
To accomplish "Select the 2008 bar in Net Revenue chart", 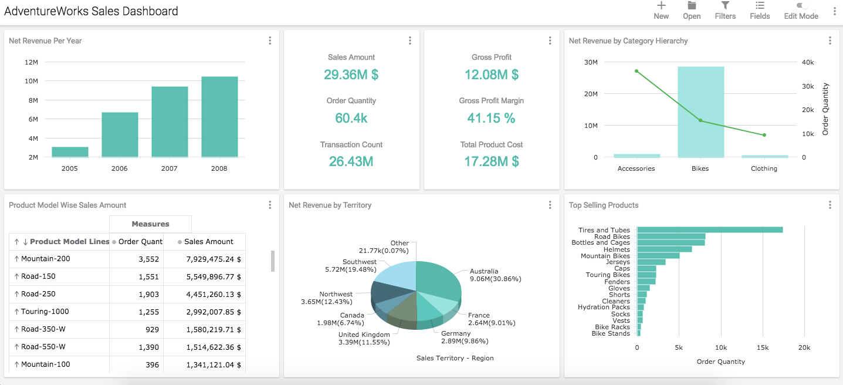I will point(219,117).
